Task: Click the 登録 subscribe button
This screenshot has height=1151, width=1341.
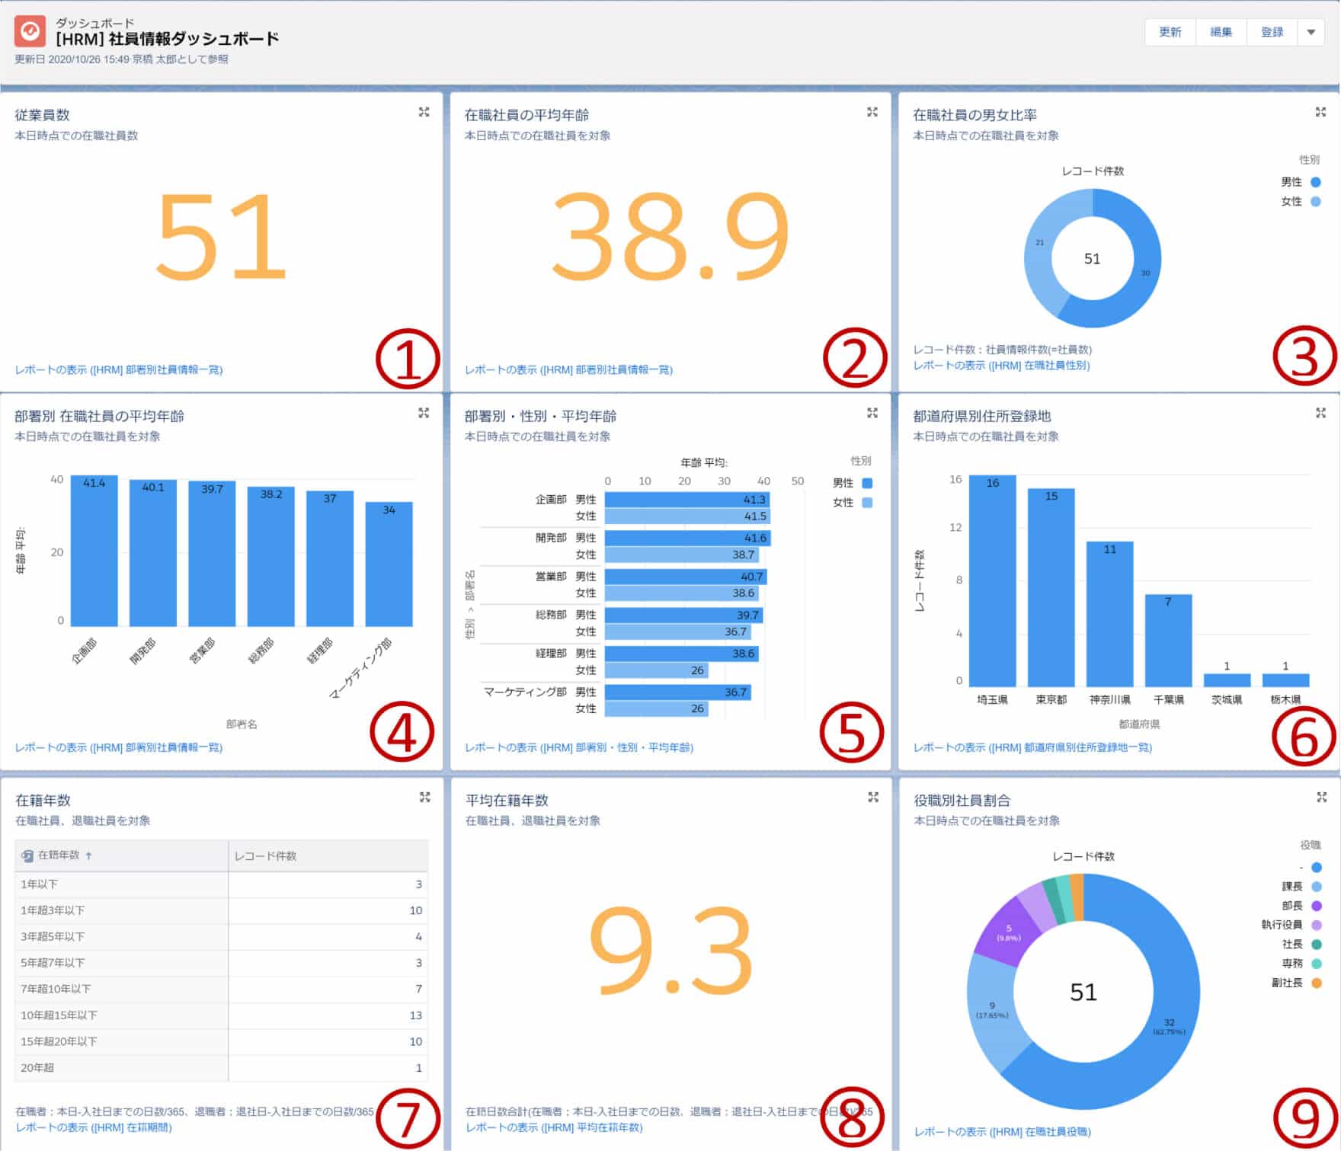Action: [x=1272, y=32]
